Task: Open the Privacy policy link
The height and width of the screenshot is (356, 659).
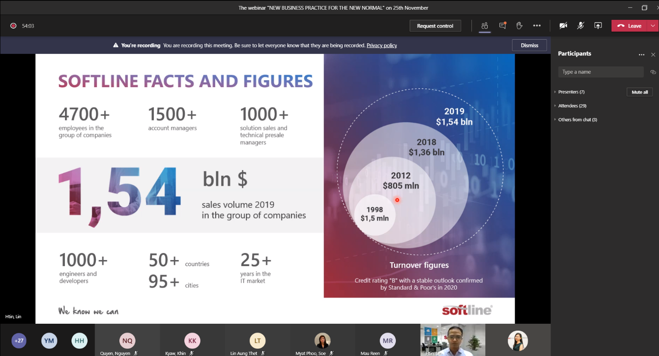Action: coord(382,46)
